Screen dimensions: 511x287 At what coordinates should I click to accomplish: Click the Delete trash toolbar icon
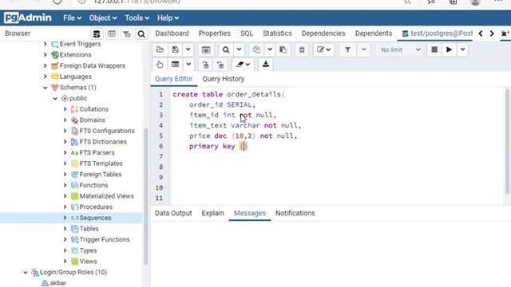(302, 49)
